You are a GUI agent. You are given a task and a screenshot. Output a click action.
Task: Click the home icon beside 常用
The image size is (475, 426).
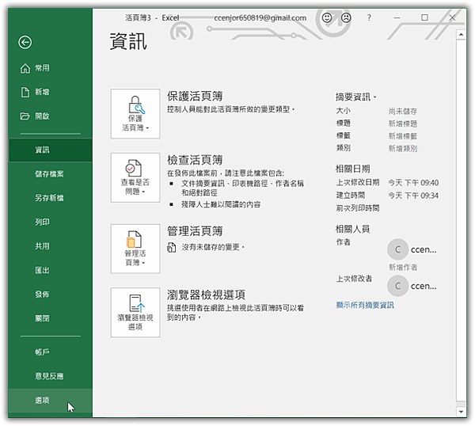click(x=25, y=68)
